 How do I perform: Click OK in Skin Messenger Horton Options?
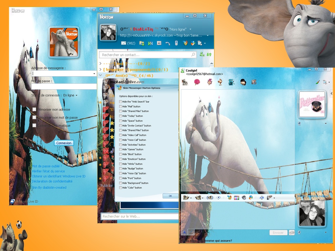170,196
